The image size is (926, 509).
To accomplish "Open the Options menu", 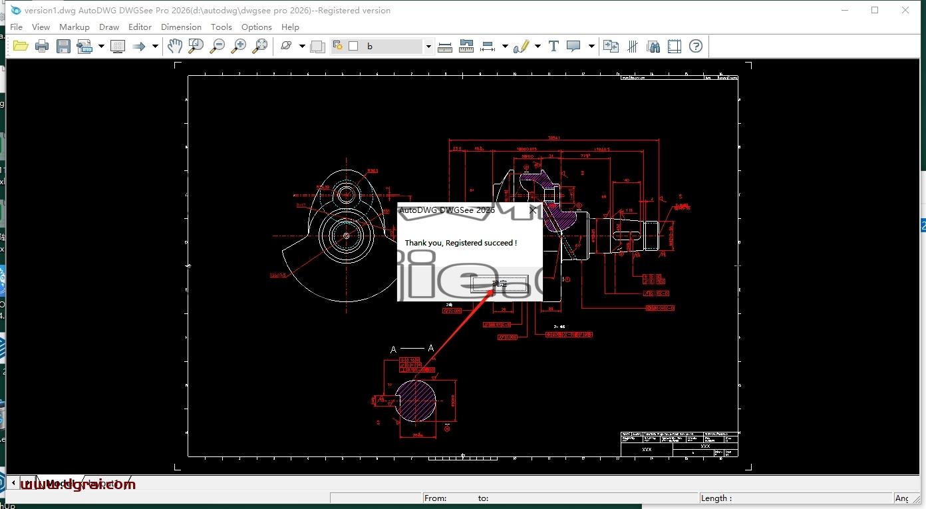I will coord(257,27).
